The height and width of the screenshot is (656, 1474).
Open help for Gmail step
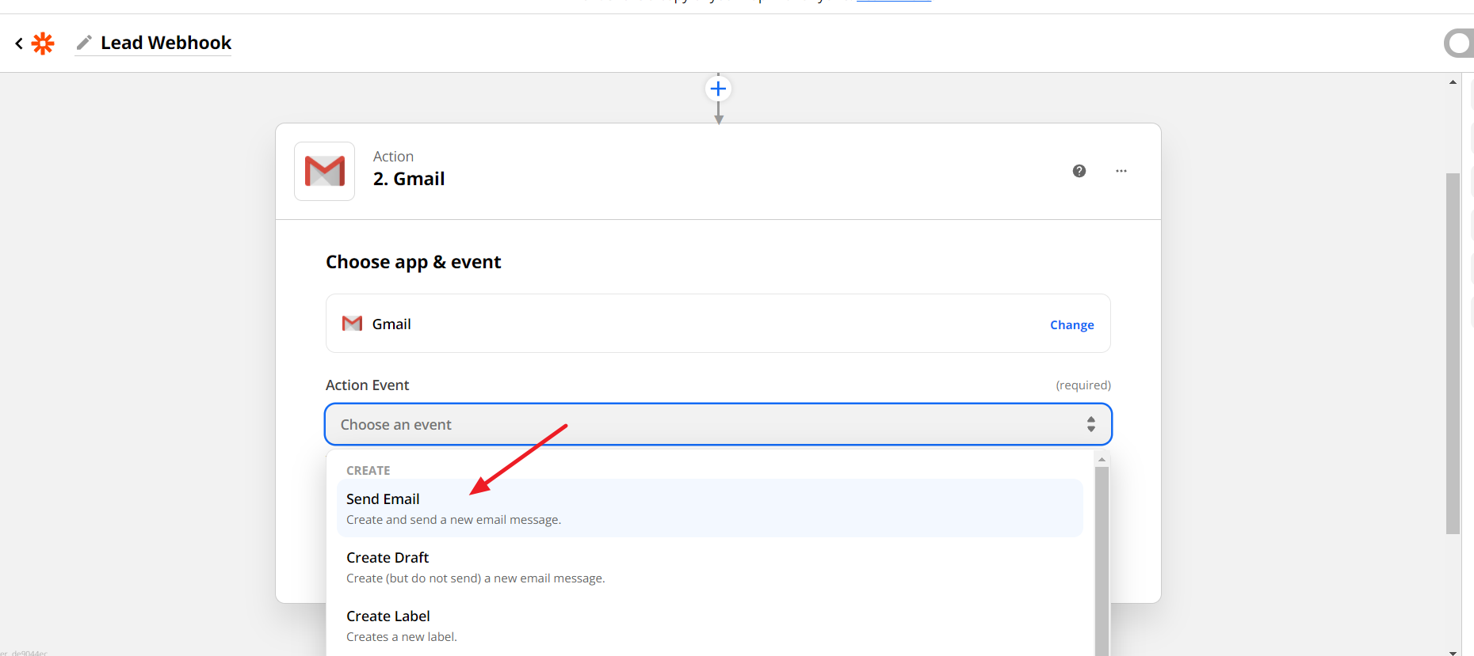point(1079,171)
